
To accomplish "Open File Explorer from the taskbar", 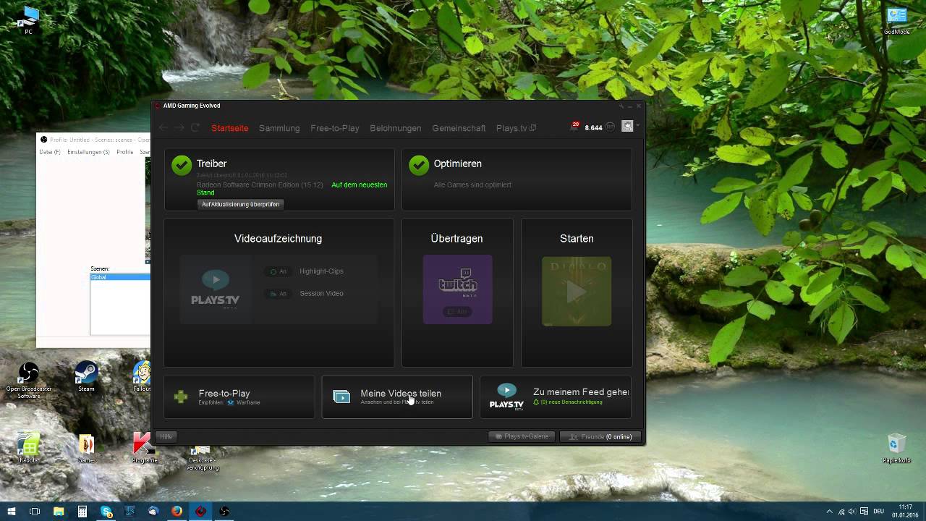I will pyautogui.click(x=59, y=511).
